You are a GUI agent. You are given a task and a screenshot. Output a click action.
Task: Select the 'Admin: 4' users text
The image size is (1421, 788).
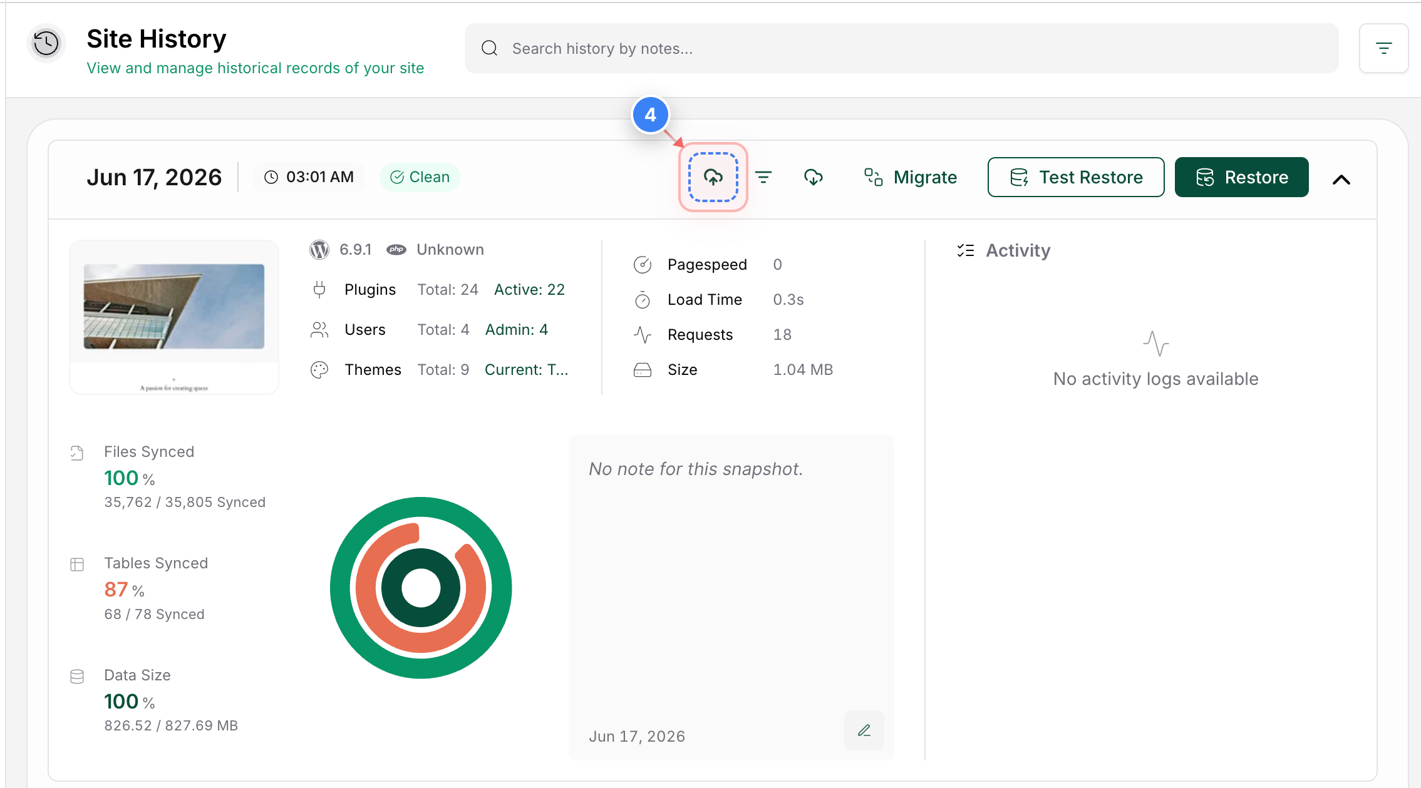coord(517,330)
